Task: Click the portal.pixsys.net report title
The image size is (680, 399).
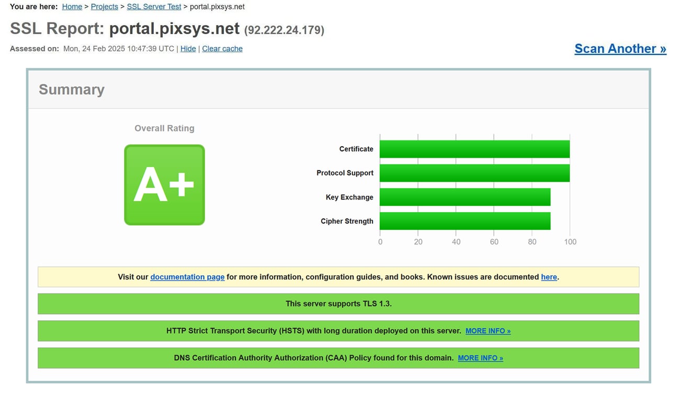Action: tap(174, 29)
